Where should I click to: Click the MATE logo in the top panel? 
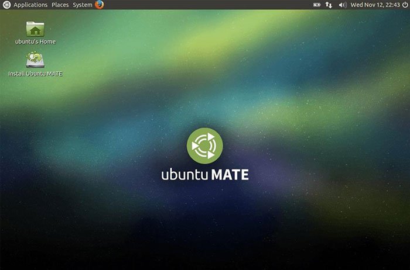click(x=6, y=5)
